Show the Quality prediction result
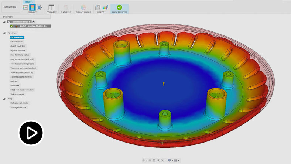291x164 pixels. coord(18,46)
